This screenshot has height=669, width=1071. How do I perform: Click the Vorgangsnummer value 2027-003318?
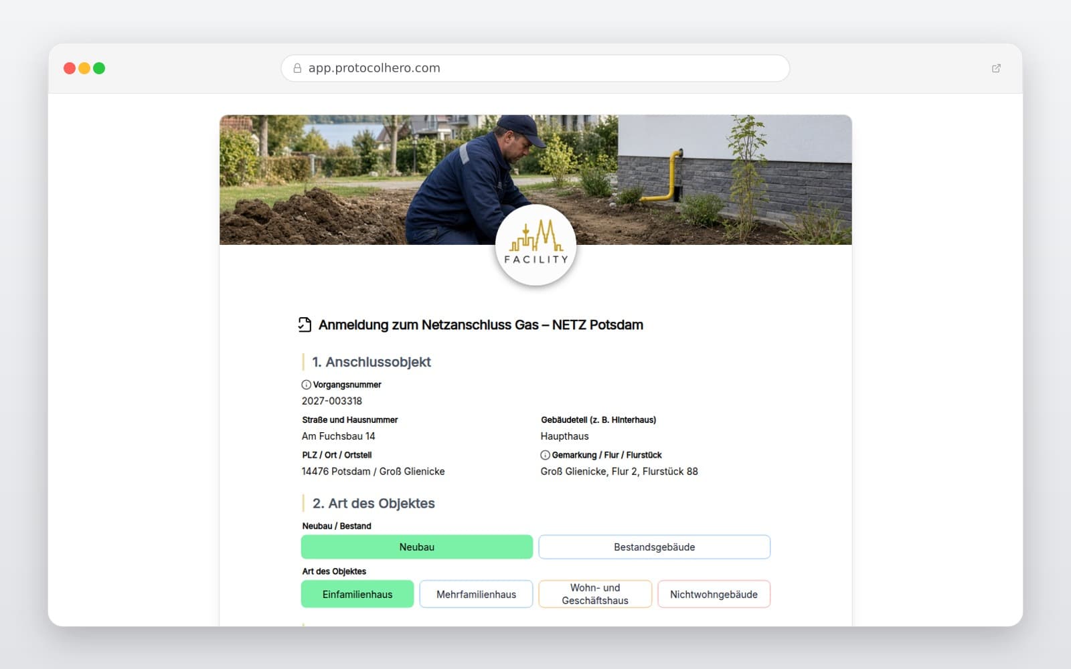point(332,401)
